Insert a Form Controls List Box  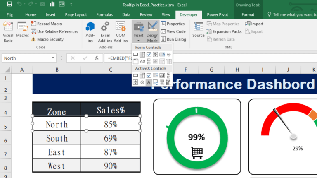pyautogui.click(x=162, y=55)
